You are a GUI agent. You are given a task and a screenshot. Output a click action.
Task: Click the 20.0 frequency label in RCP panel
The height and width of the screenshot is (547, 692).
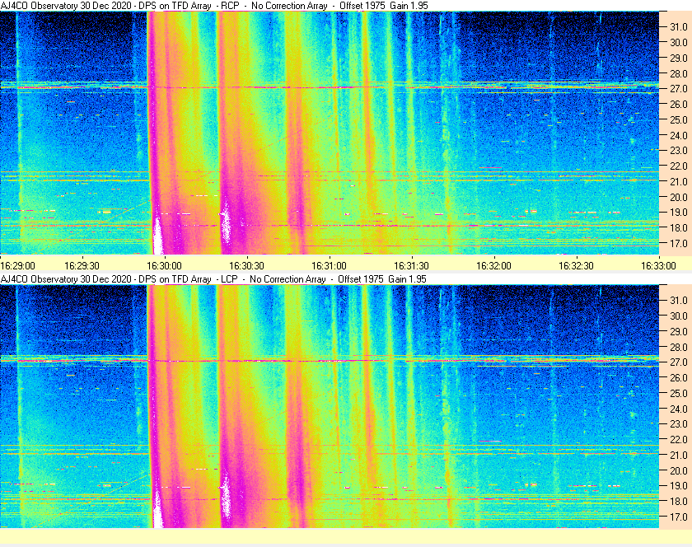point(679,197)
